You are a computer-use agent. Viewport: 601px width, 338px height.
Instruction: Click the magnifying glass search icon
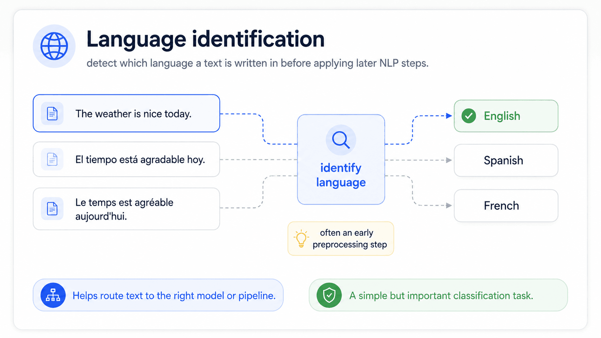point(341,140)
